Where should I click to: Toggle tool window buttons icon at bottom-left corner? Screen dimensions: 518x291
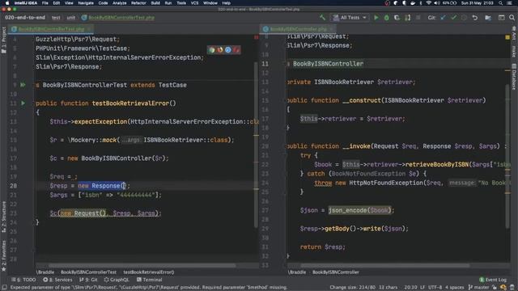4,288
